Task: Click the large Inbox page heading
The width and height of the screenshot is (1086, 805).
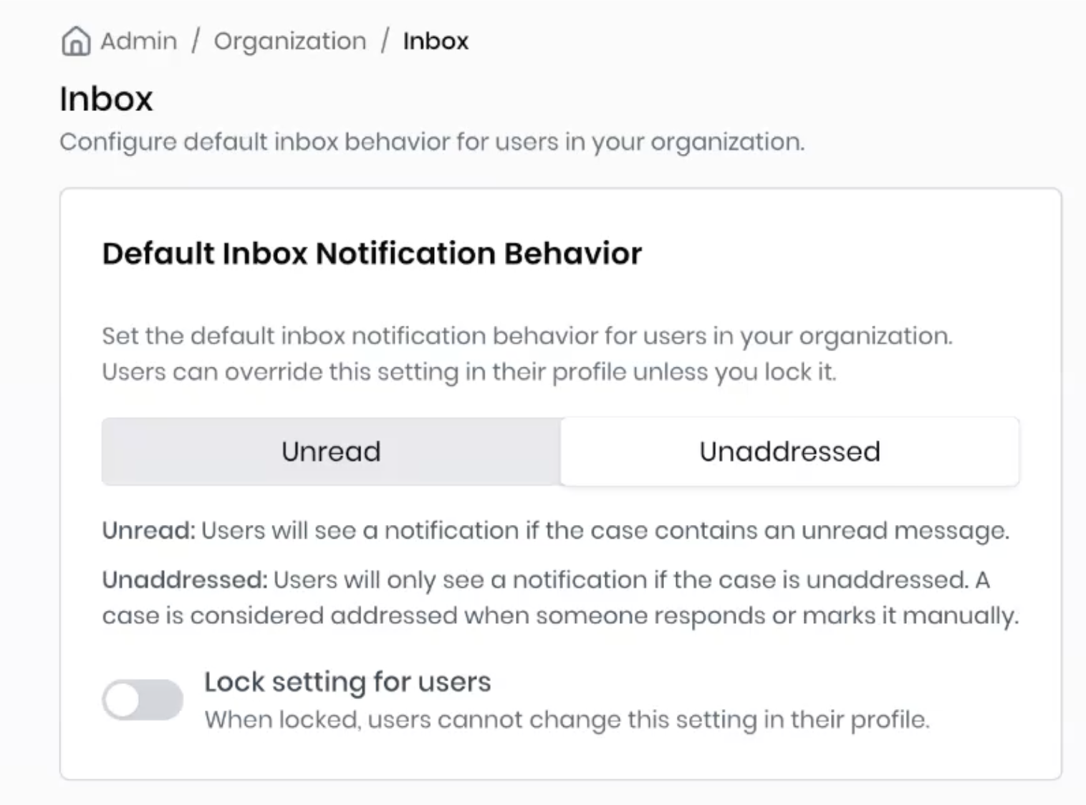Action: [x=106, y=99]
